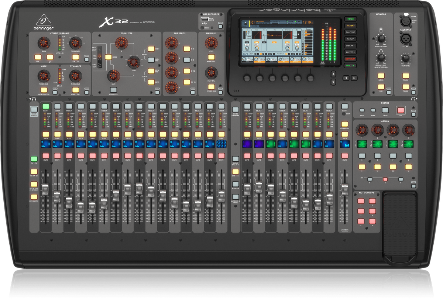The image size is (443, 299).
Task: Click the preamp FREQUENCY knob
Action: tap(75, 43)
